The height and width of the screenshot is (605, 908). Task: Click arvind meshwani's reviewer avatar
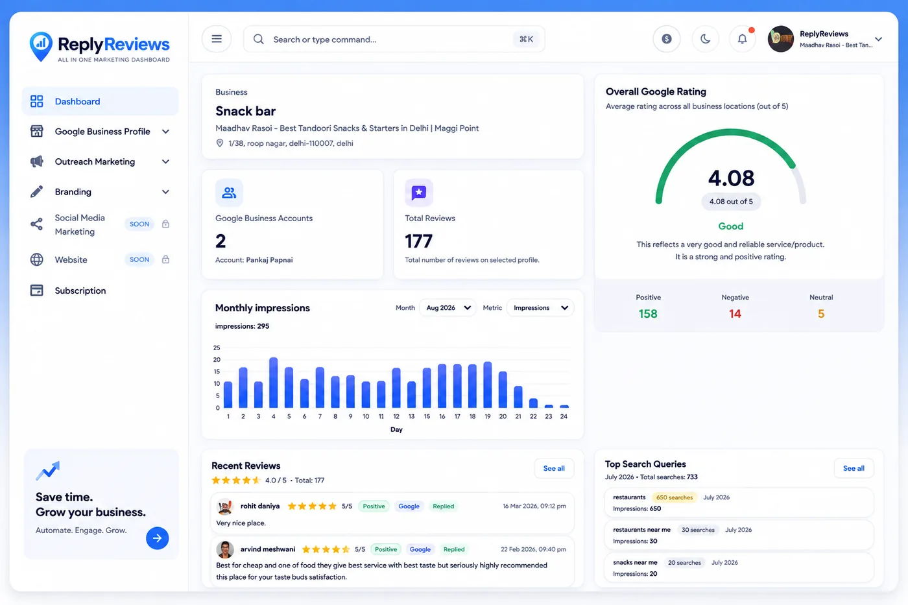(x=225, y=550)
